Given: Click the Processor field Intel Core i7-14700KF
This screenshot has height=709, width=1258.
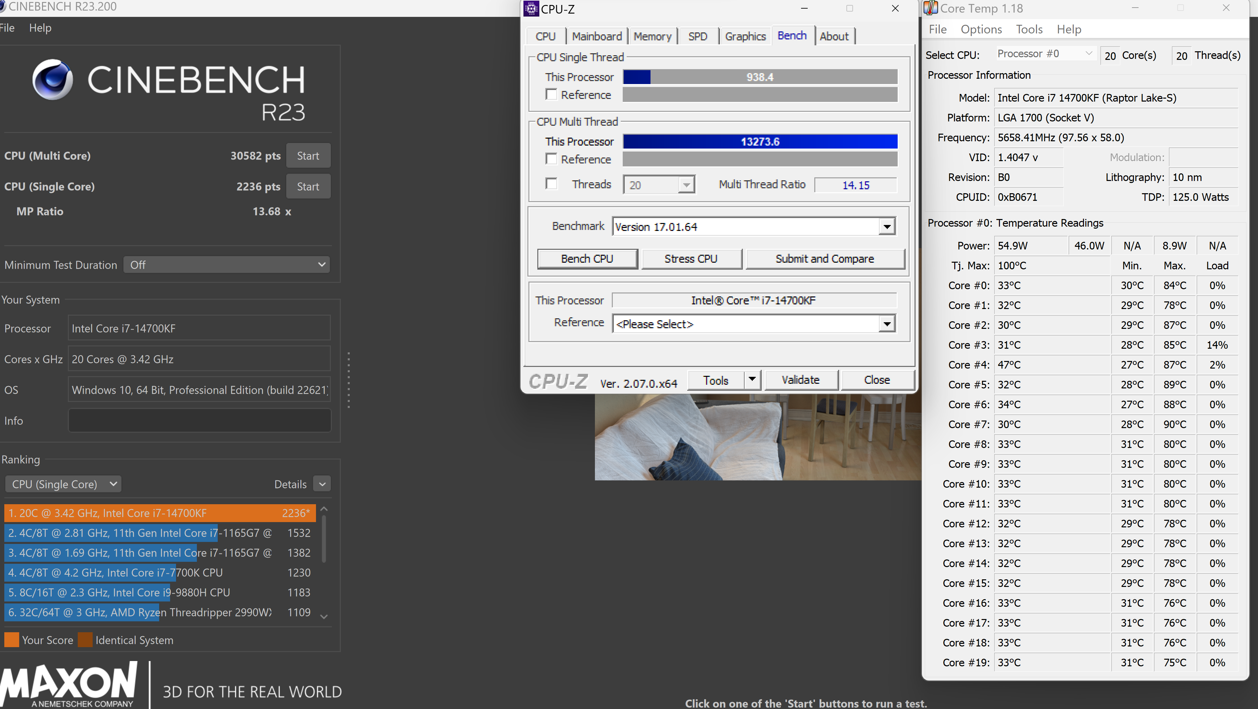Looking at the screenshot, I should tap(199, 328).
